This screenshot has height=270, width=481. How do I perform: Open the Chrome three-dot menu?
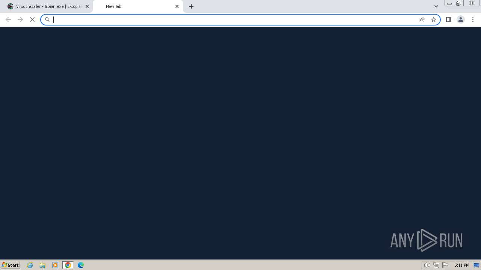(x=473, y=19)
